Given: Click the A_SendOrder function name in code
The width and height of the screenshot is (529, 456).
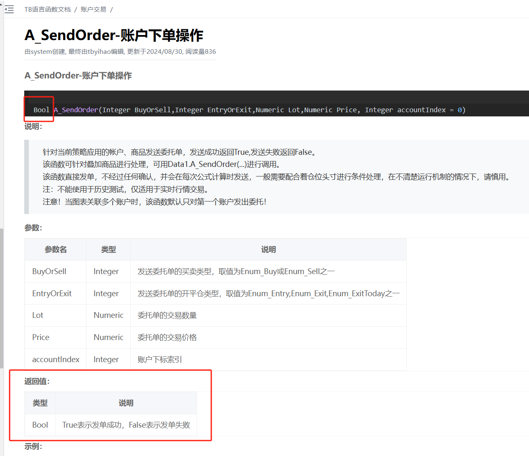Looking at the screenshot, I should click(76, 110).
